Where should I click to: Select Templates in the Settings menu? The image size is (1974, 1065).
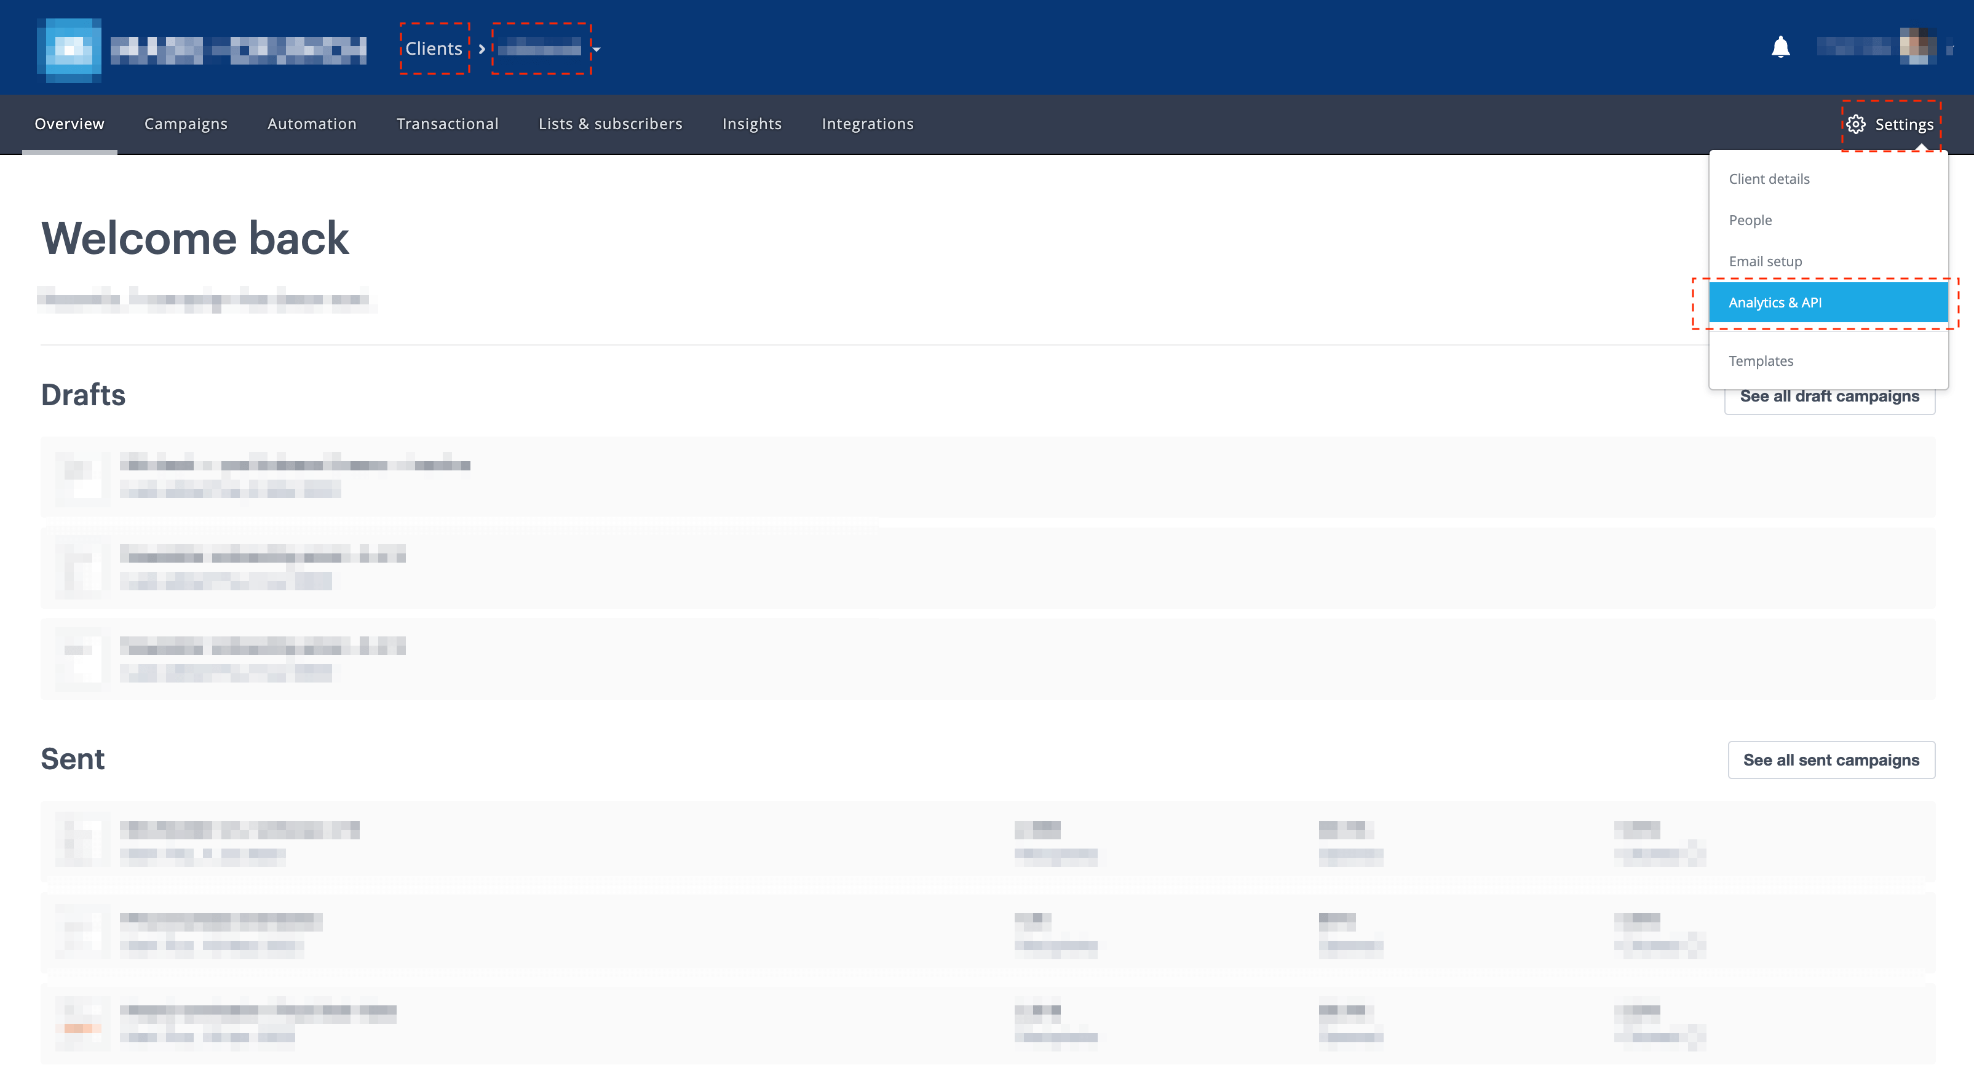tap(1761, 361)
